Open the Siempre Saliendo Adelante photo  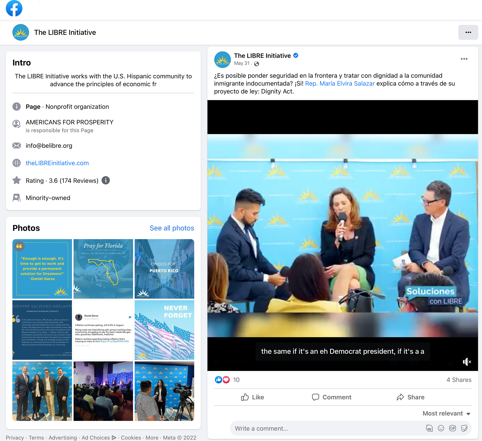(42, 330)
